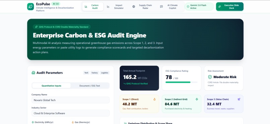Click the Company Name input field

coord(70,100)
